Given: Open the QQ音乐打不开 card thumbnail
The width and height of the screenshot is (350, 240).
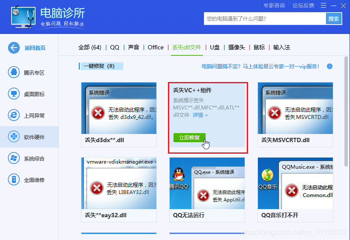Looking at the screenshot, I should click(x=295, y=183).
